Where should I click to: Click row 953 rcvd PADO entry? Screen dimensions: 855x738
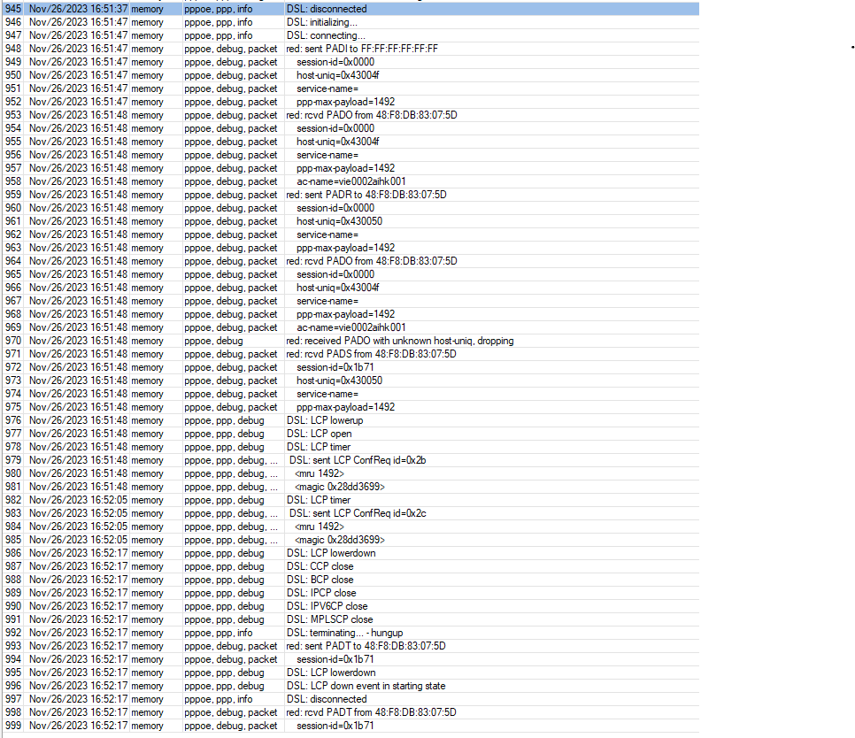pyautogui.click(x=350, y=115)
